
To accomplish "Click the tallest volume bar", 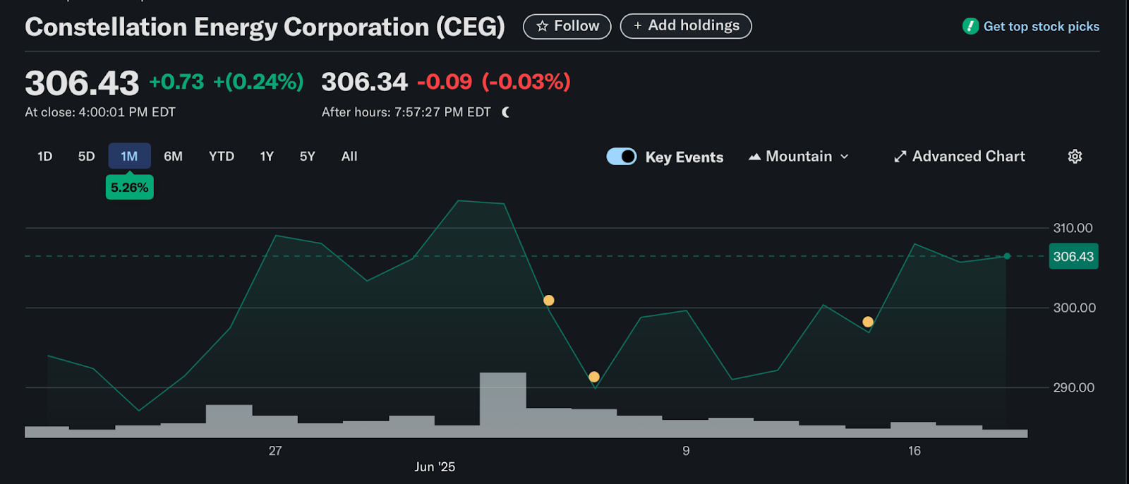I will 503,405.
